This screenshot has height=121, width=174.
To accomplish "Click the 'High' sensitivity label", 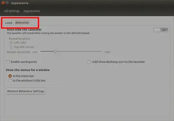I will coord(107,52).
